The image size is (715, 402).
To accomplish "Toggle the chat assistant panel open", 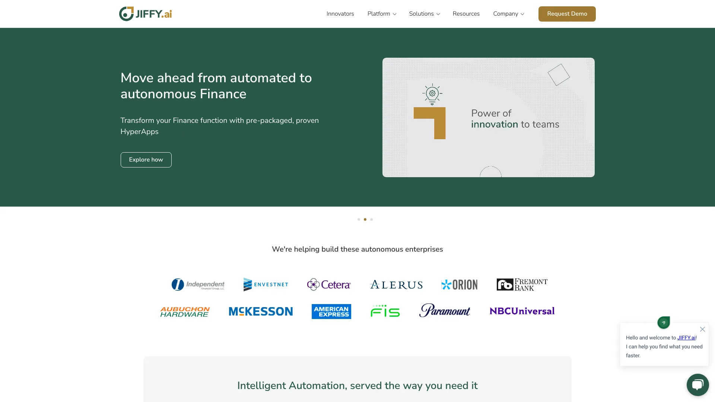I will 697,385.
